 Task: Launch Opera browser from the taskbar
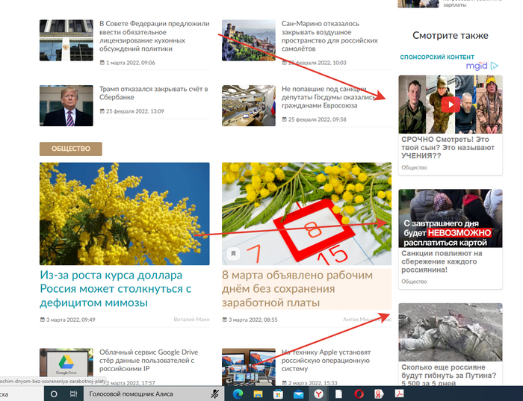(x=359, y=394)
